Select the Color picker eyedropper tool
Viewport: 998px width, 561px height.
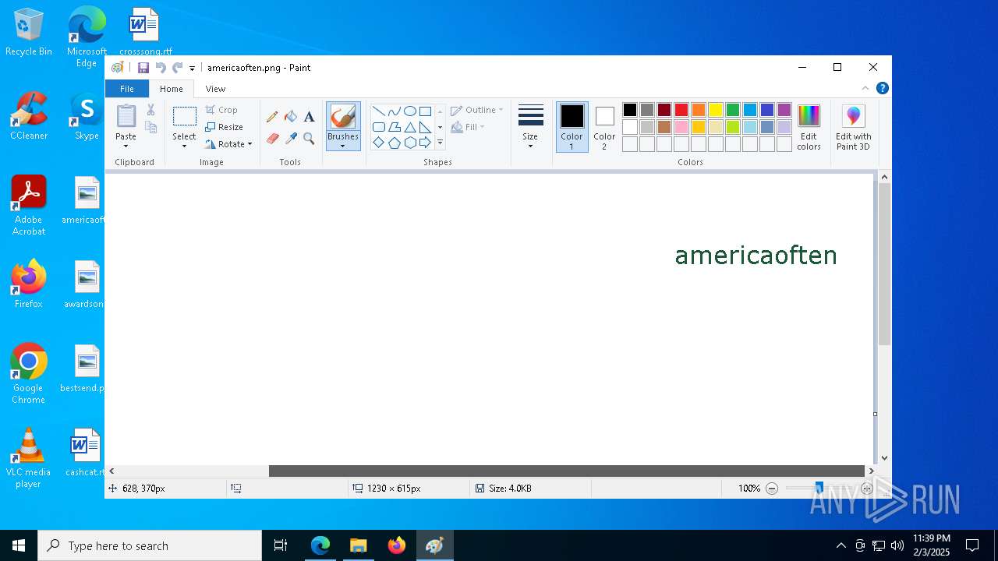(291, 139)
